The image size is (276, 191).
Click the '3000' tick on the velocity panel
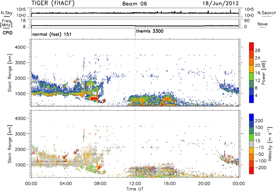(20, 134)
